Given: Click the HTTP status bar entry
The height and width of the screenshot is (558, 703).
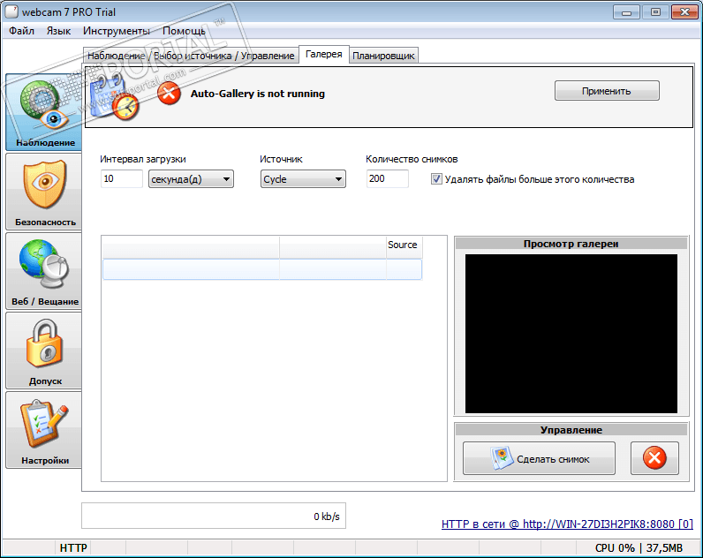Looking at the screenshot, I should 73,547.
